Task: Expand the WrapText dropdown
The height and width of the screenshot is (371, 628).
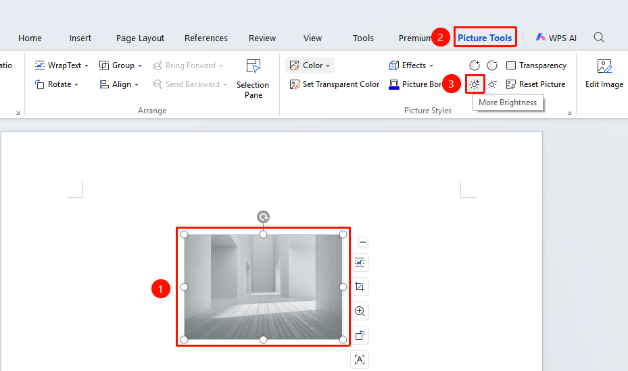Action: (x=62, y=65)
